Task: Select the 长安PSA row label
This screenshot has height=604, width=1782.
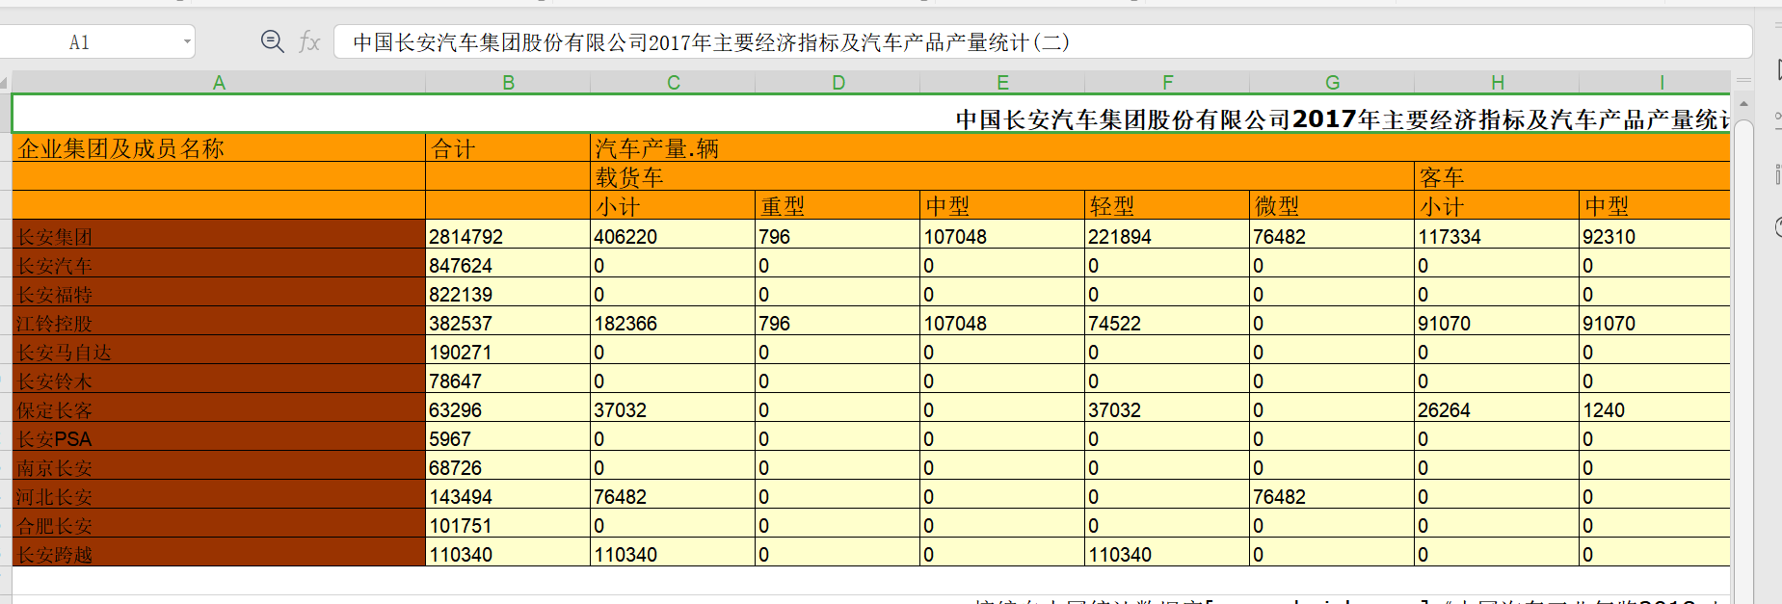Action: click(219, 437)
